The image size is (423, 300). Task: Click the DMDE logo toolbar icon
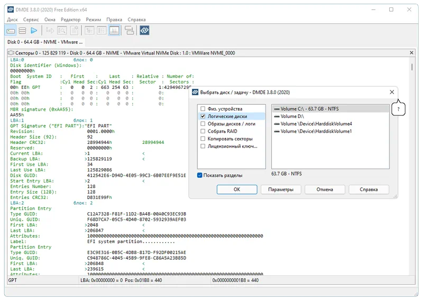pyautogui.click(x=144, y=31)
